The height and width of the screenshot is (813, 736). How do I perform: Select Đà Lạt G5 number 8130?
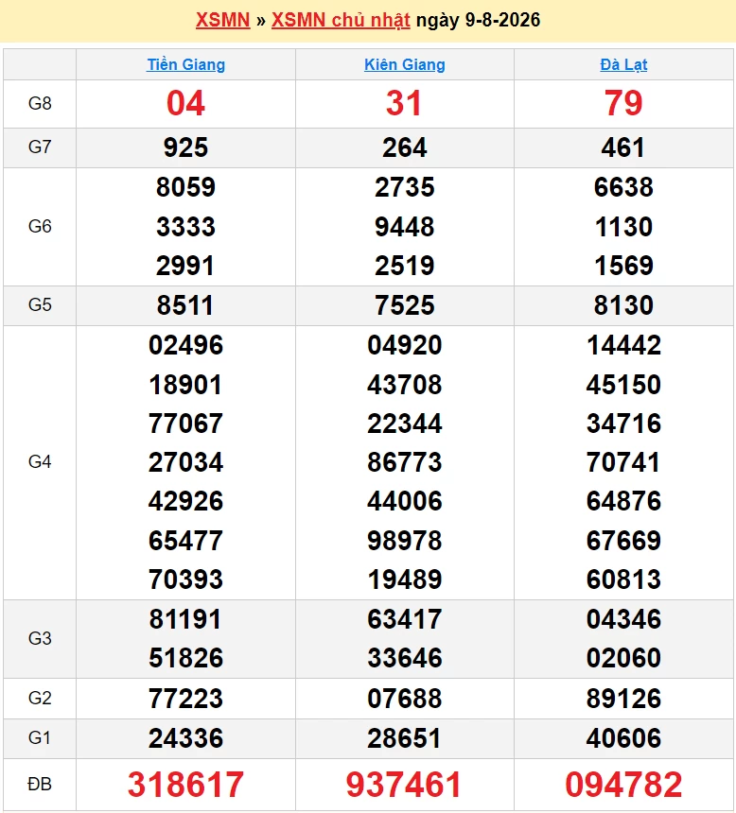623,305
